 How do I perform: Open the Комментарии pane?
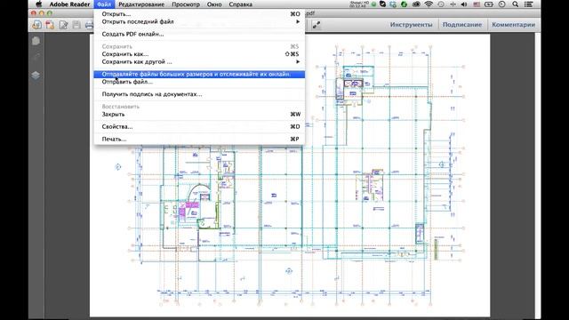tap(513, 25)
